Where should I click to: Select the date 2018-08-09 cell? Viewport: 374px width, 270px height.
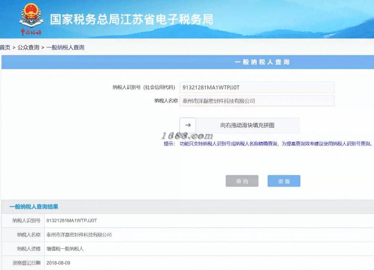pos(58,263)
